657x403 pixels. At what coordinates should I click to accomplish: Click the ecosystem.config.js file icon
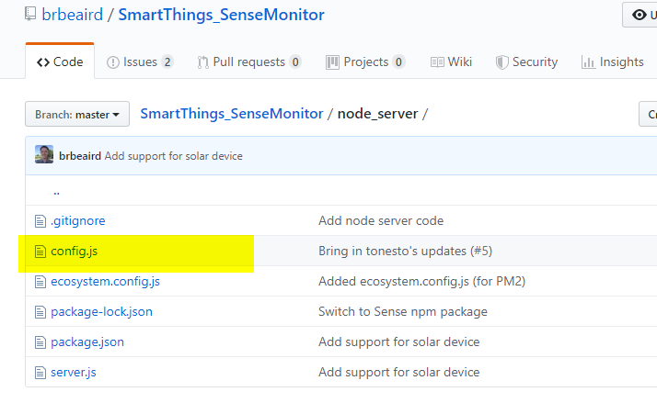[40, 281]
